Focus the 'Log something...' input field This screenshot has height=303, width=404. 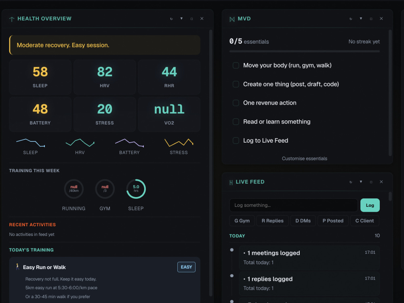click(293, 205)
